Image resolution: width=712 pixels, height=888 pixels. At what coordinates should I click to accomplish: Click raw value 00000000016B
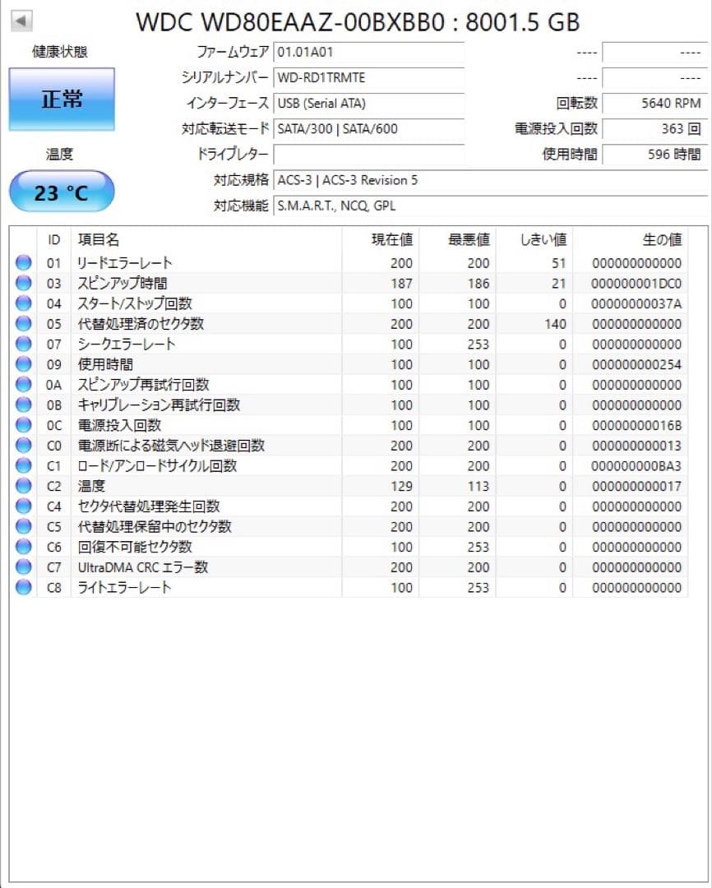(636, 425)
